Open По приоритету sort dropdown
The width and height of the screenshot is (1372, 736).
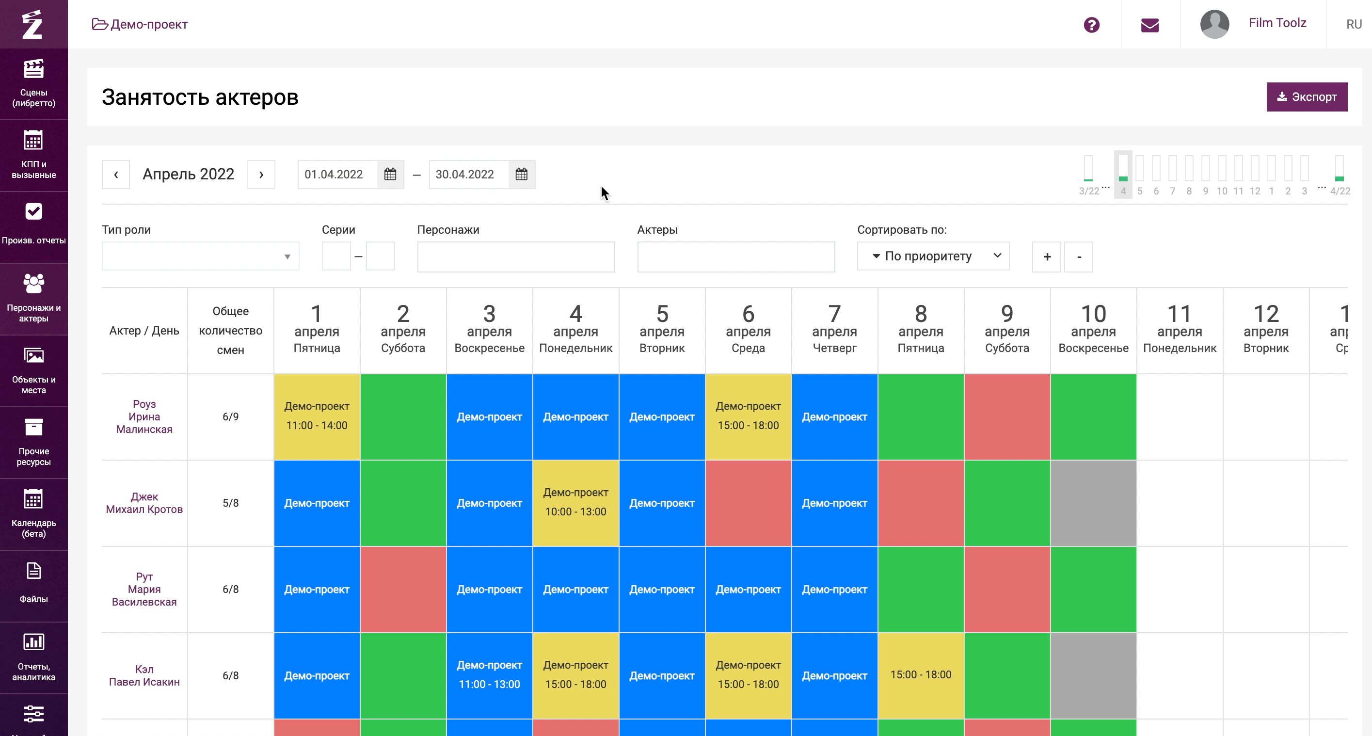pyautogui.click(x=933, y=256)
